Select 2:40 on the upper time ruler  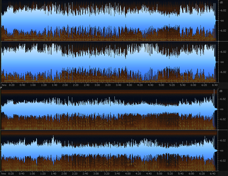pos(86,85)
